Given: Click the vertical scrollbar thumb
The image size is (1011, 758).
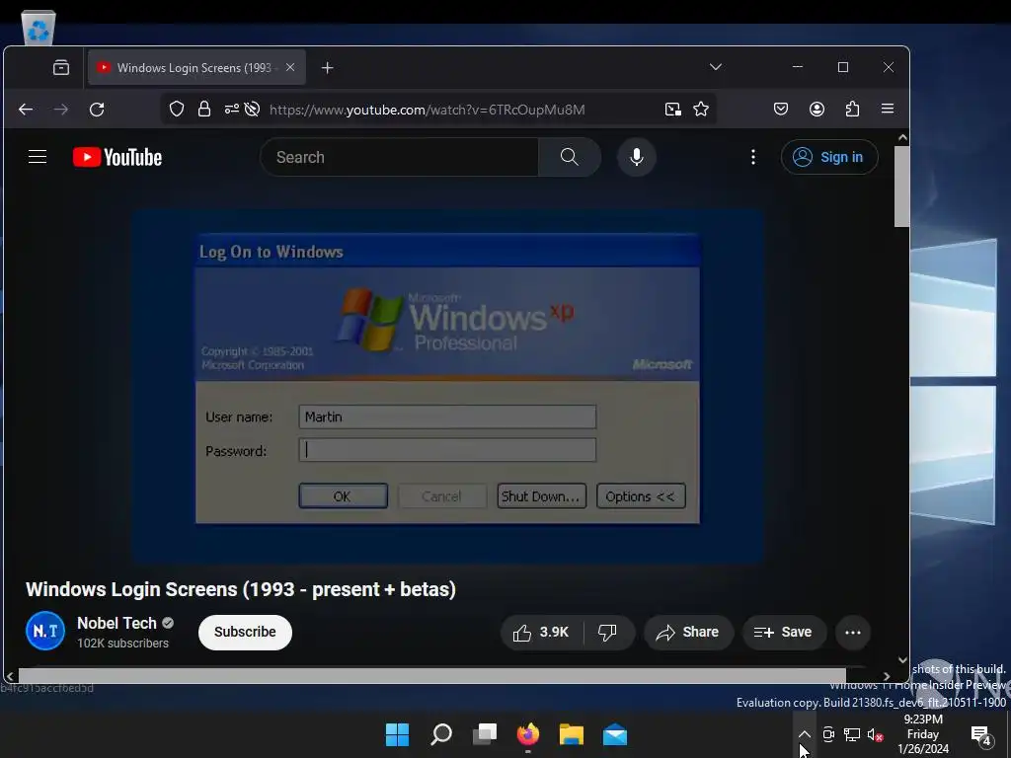Looking at the screenshot, I should [902, 187].
